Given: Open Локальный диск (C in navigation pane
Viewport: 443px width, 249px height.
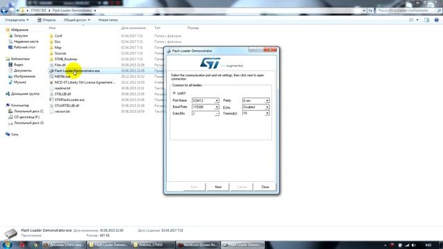Looking at the screenshot, I should 26,111.
